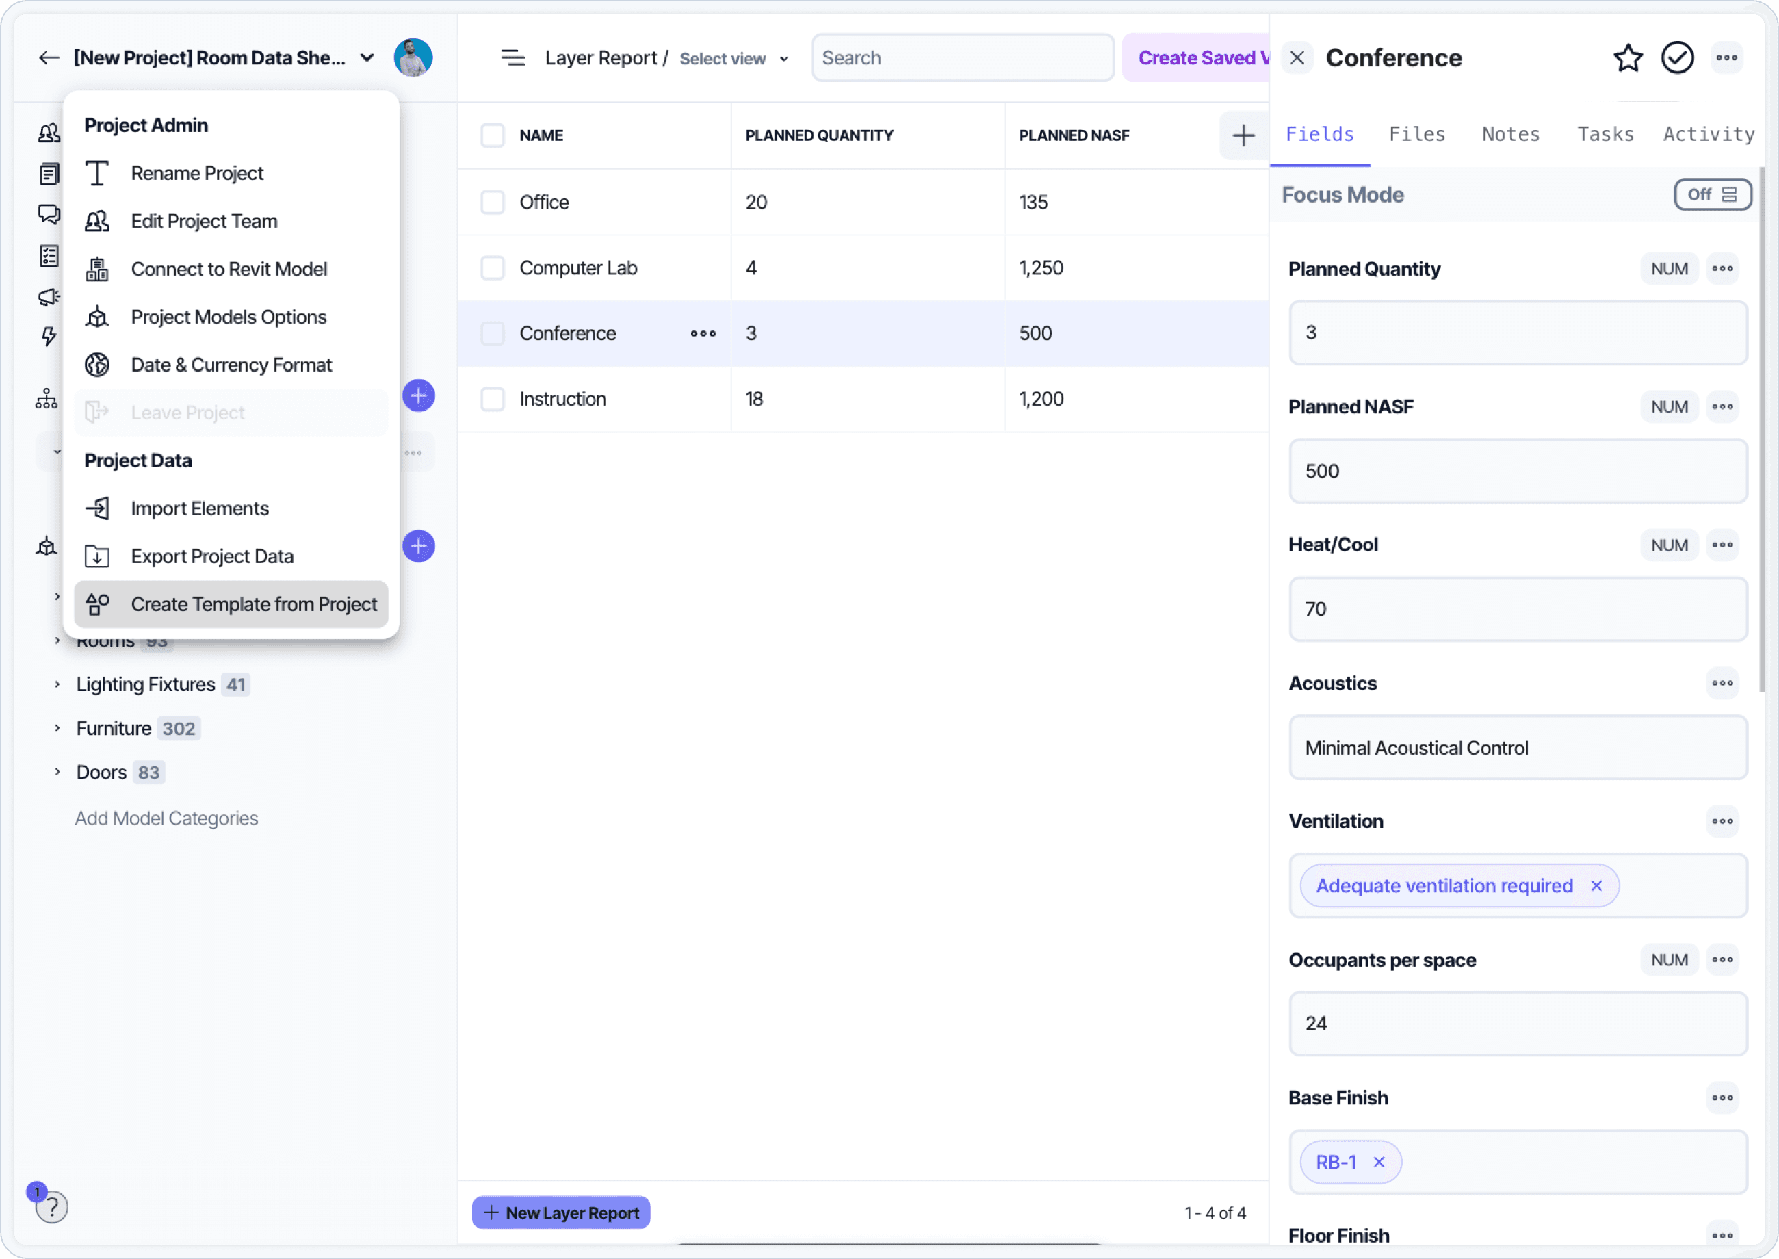This screenshot has width=1779, height=1259.
Task: Open the three-dot menu on the Conference row
Action: click(x=703, y=333)
